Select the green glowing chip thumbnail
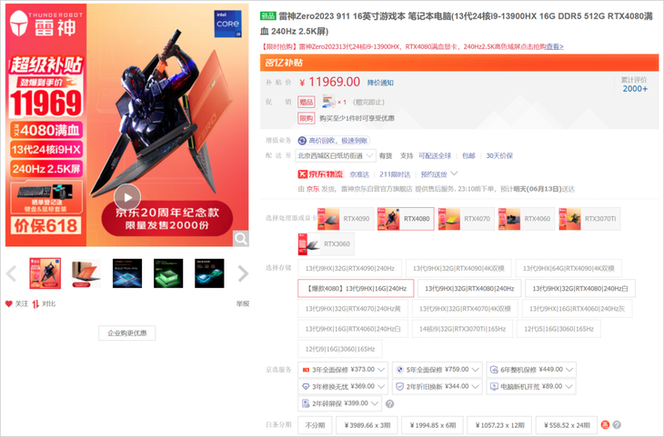Viewport: 664px width, 437px height. click(x=168, y=273)
